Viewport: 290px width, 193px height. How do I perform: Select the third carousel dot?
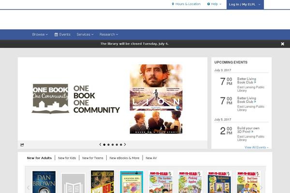click(113, 145)
